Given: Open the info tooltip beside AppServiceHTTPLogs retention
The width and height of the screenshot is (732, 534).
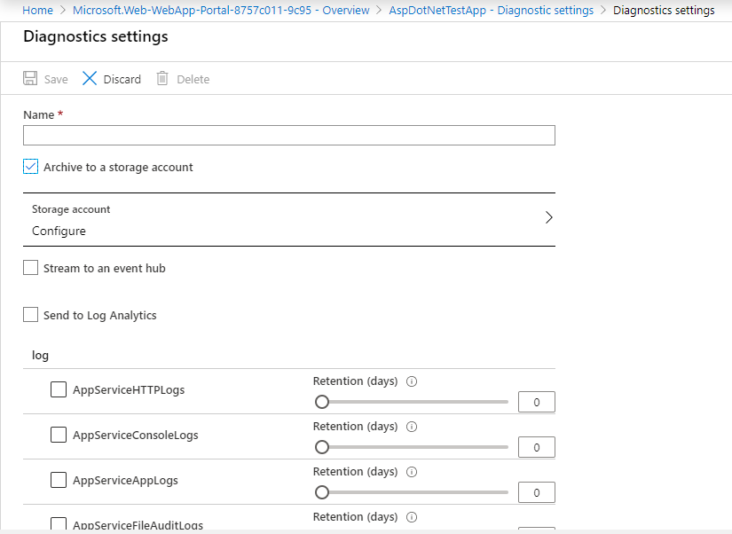Looking at the screenshot, I should (x=411, y=381).
